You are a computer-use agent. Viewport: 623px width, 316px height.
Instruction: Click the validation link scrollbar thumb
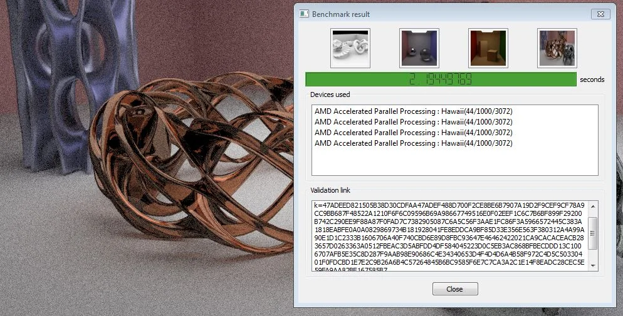[593, 233]
